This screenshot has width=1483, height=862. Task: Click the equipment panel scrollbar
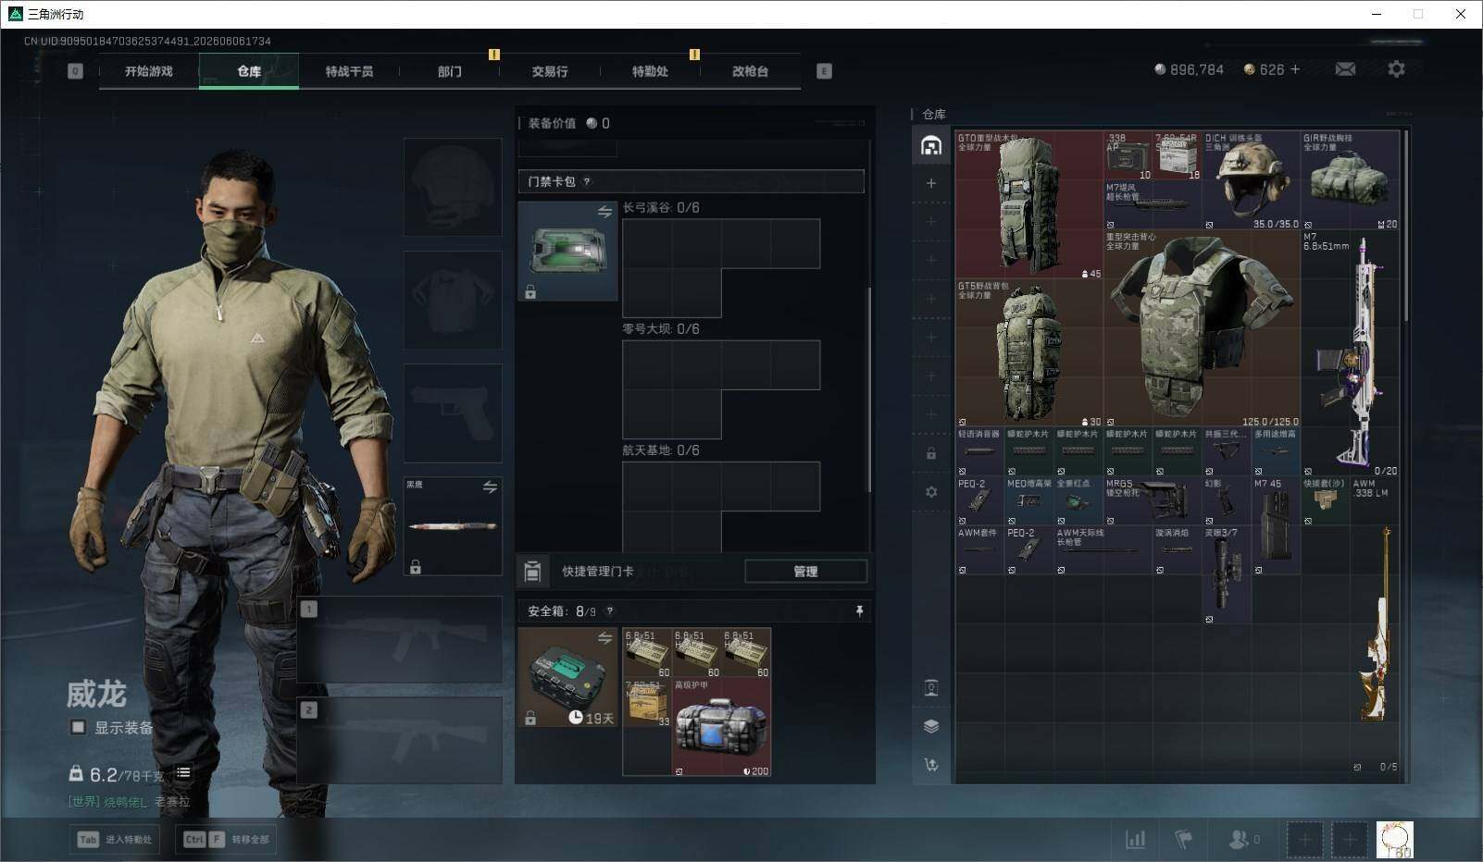(868, 388)
